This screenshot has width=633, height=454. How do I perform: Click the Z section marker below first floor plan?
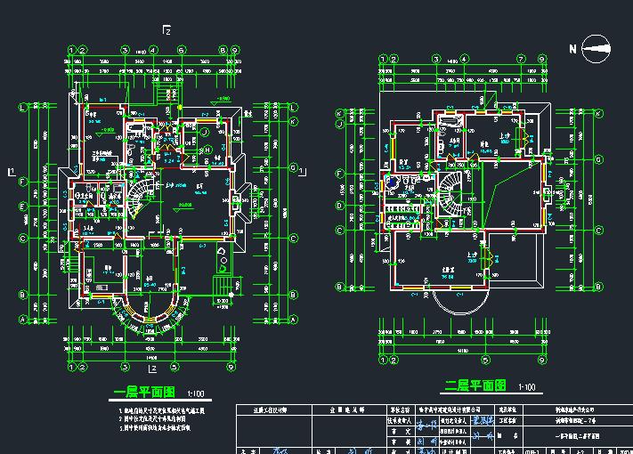[x=152, y=368]
